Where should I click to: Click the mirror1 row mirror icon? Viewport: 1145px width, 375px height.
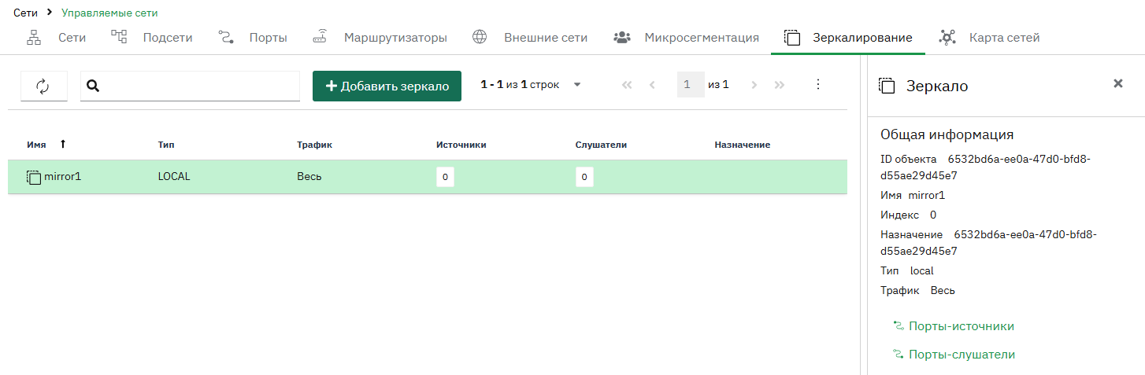coord(34,177)
